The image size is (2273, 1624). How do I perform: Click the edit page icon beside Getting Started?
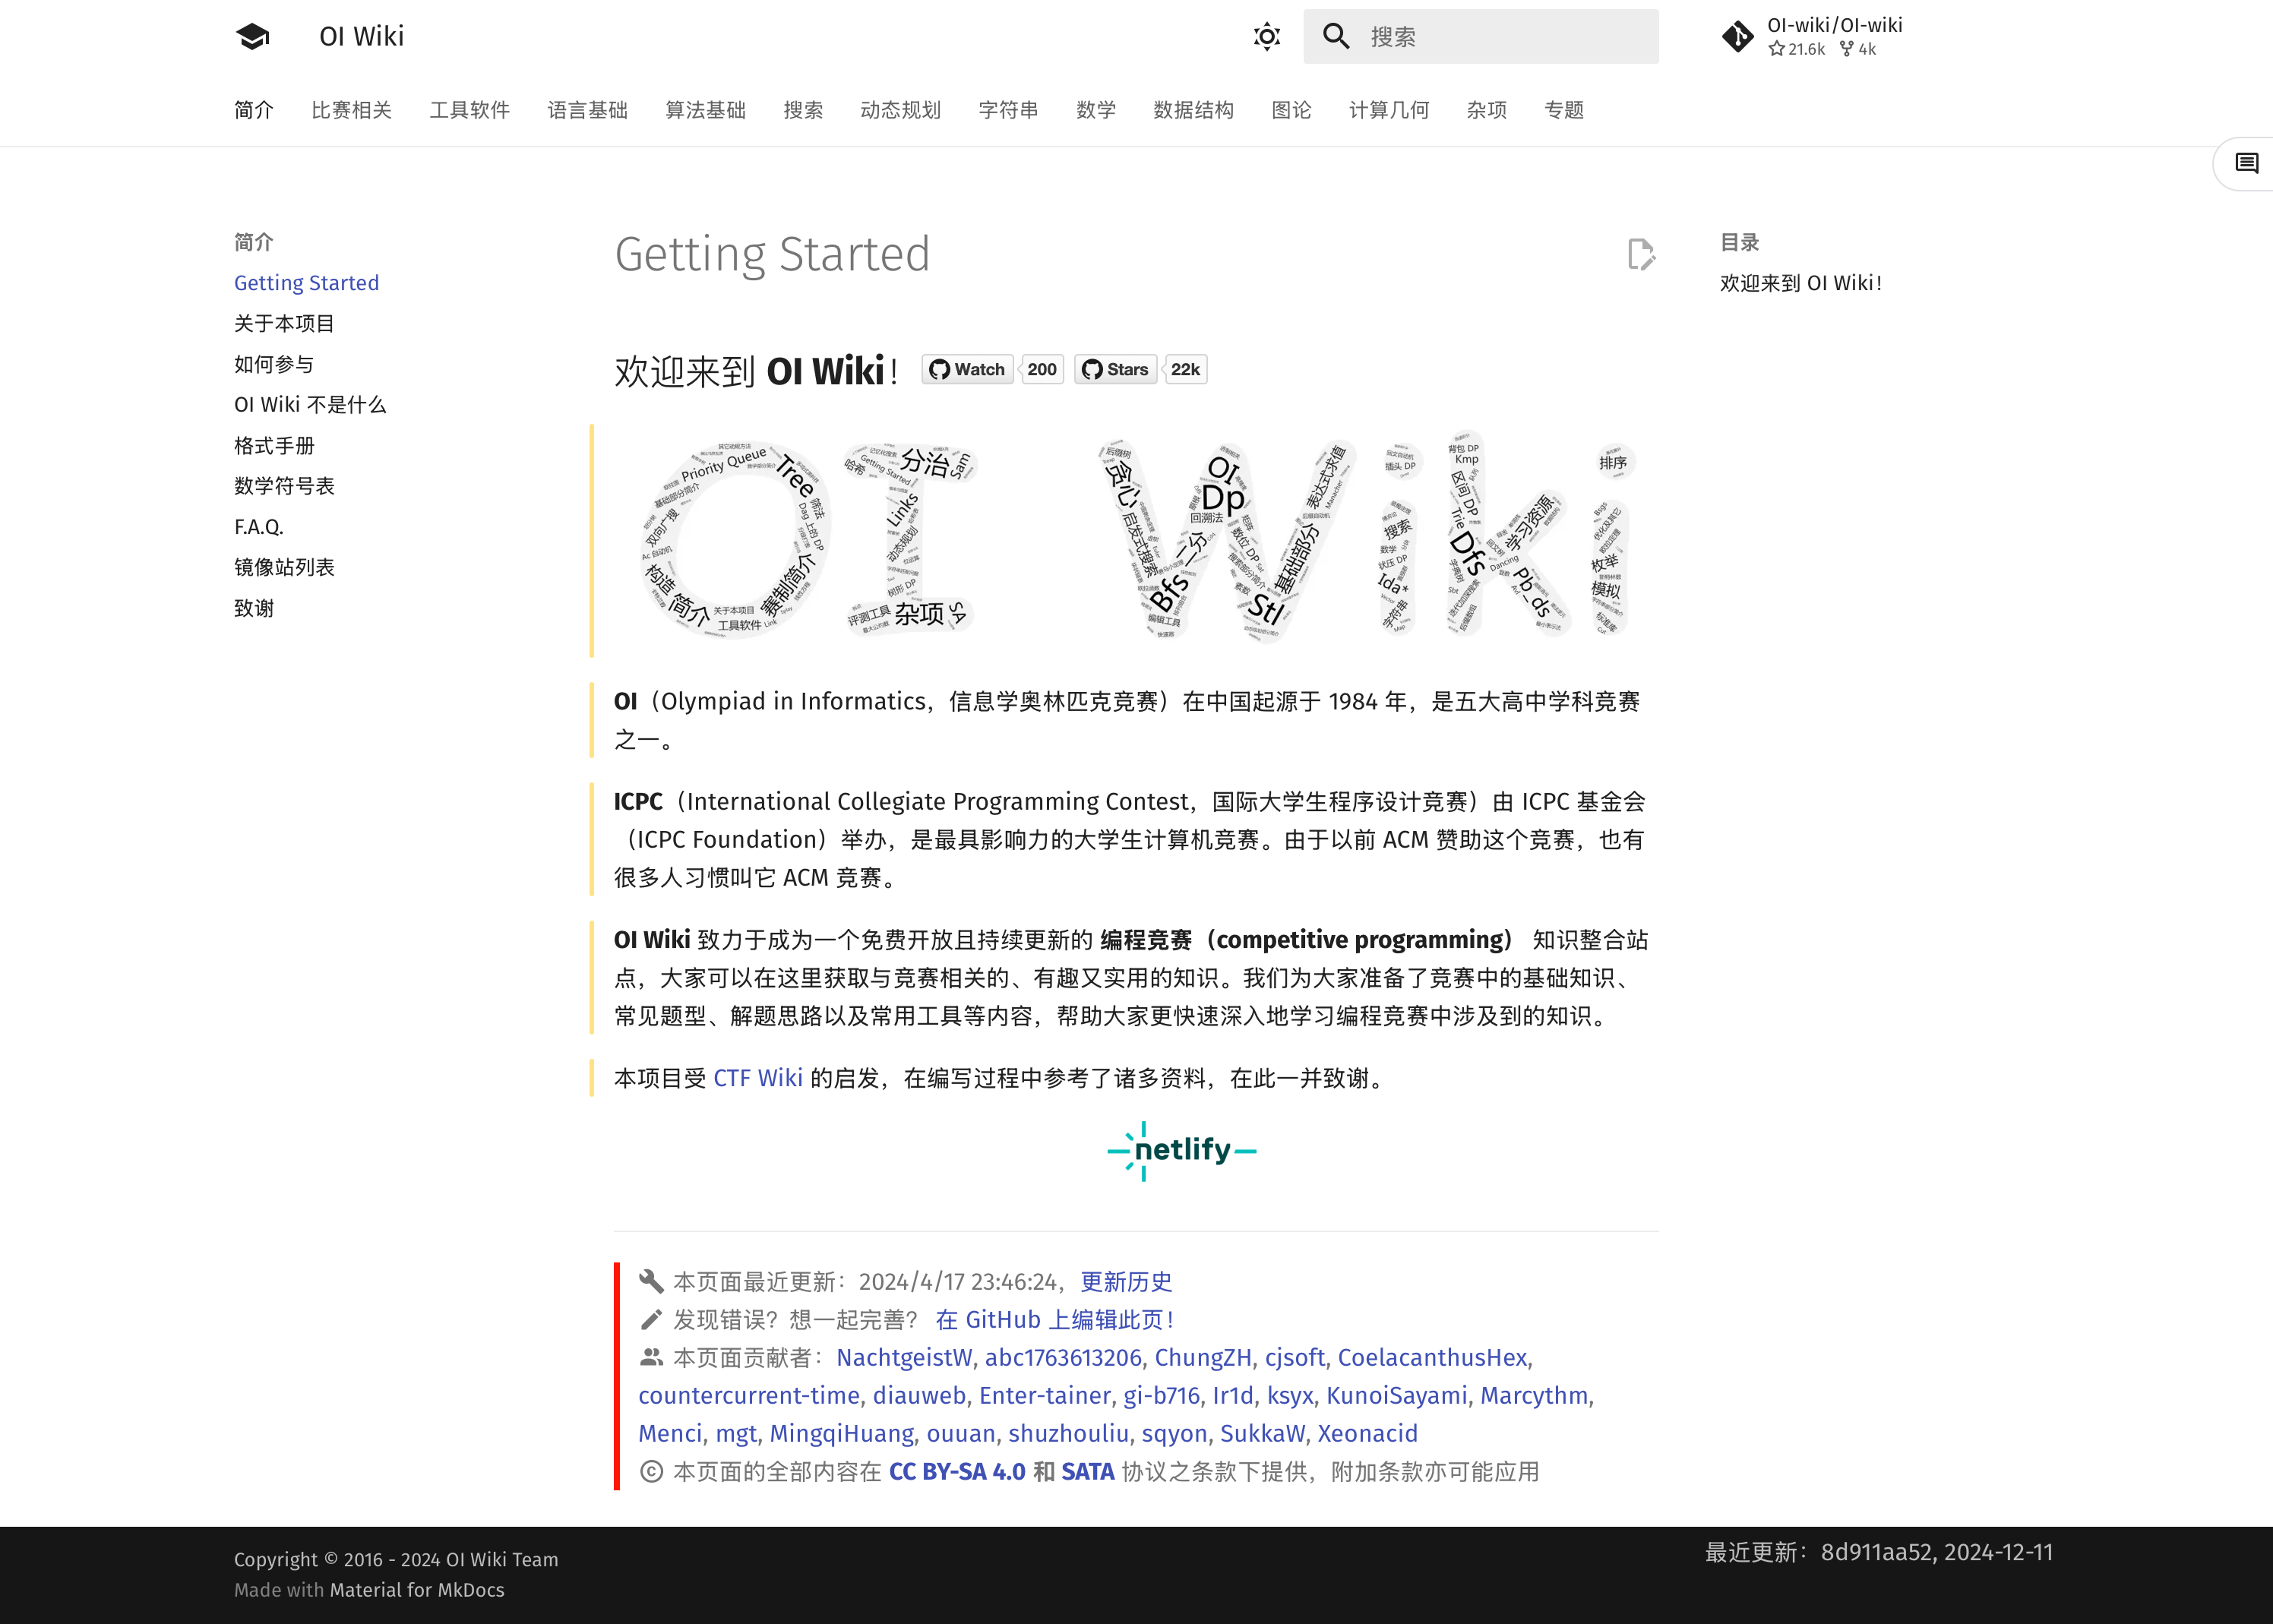1640,254
